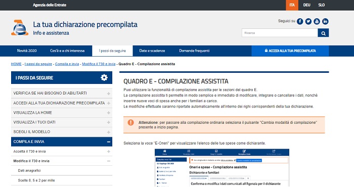Click the orange attention exclamation icon
Viewport: 354px width, 187px height.
130,122
